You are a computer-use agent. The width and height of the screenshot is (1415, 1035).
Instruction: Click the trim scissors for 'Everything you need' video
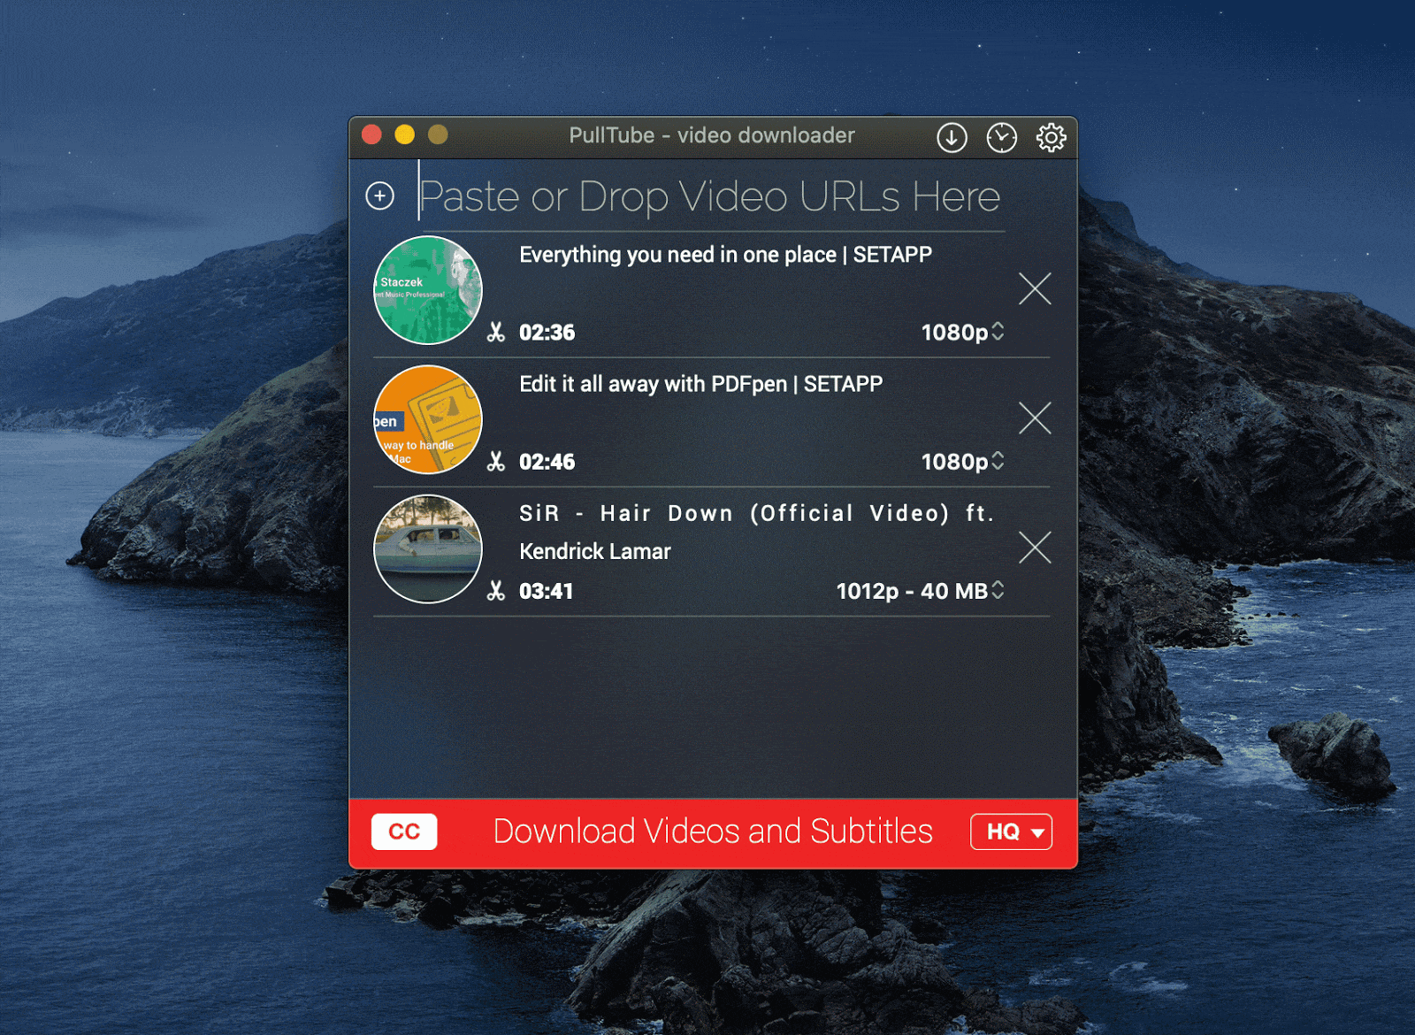click(496, 333)
